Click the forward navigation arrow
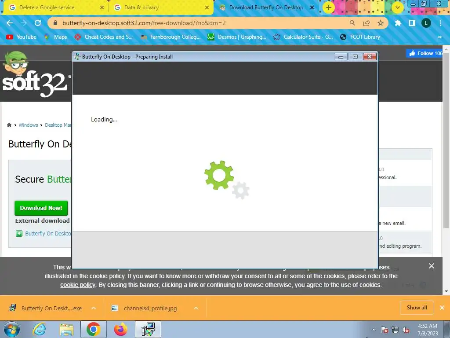 (24, 23)
